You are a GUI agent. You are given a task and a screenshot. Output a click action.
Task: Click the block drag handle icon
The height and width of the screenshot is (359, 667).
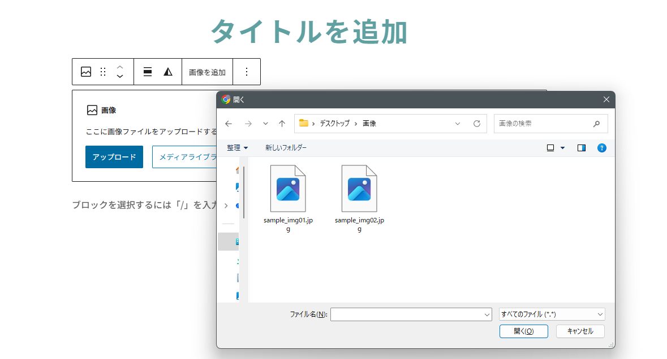[x=103, y=72]
